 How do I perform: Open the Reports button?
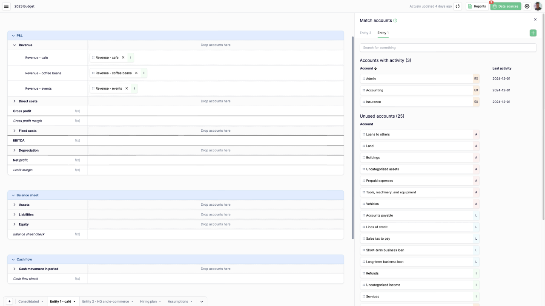477,6
